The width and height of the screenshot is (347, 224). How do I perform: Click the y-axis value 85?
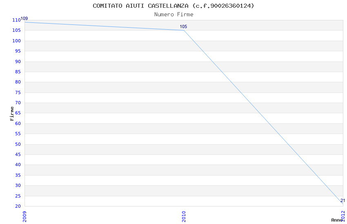click(18, 72)
